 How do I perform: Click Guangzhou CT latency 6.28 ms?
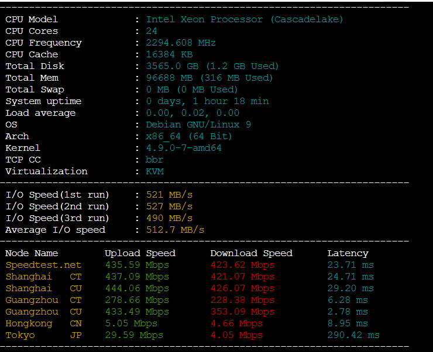click(348, 300)
